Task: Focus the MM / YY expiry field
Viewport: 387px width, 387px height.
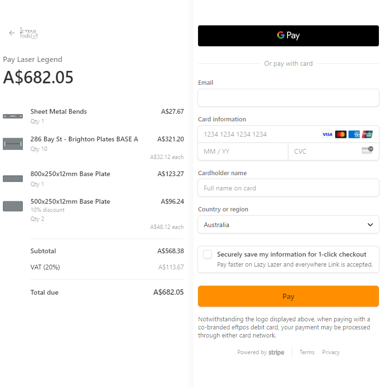Action: click(243, 151)
